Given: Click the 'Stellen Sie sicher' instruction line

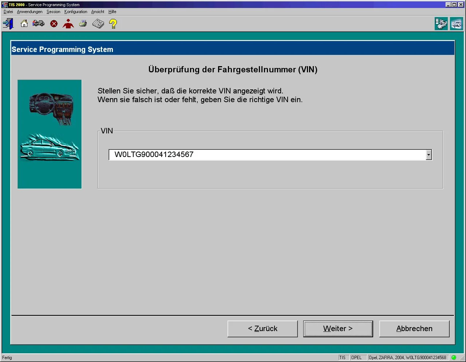Looking at the screenshot, I should pyautogui.click(x=190, y=91).
